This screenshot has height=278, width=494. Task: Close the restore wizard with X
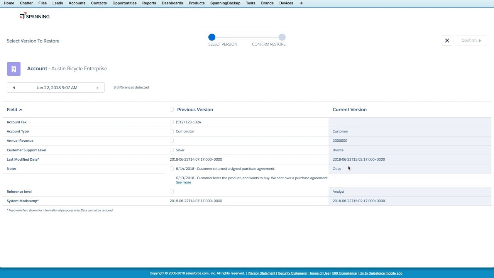pos(447,41)
